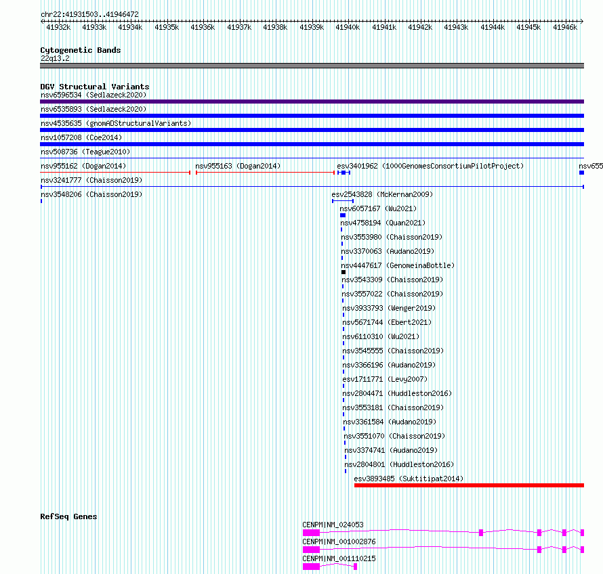
Task: Click the red esv3893485 variant bar
Action: pos(469,485)
